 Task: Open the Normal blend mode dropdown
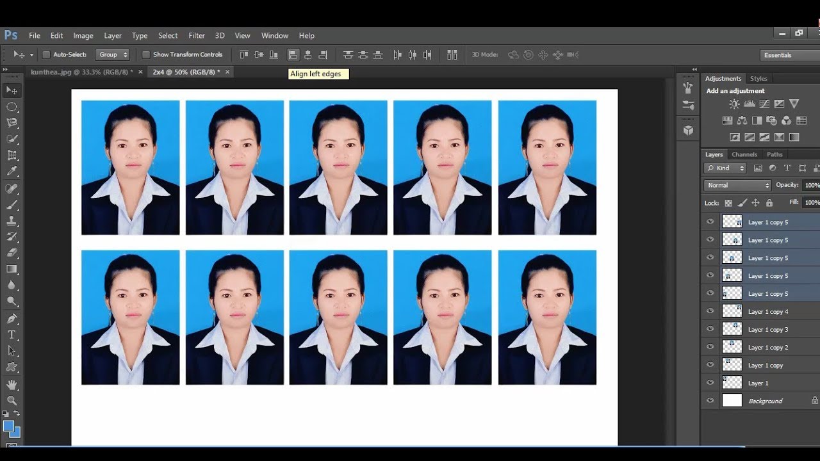click(737, 185)
